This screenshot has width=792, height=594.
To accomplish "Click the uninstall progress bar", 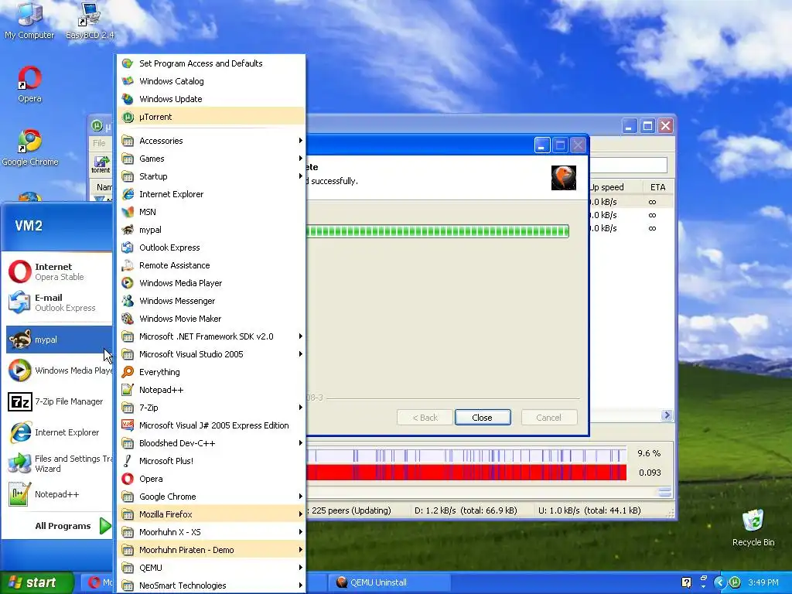I will [438, 231].
